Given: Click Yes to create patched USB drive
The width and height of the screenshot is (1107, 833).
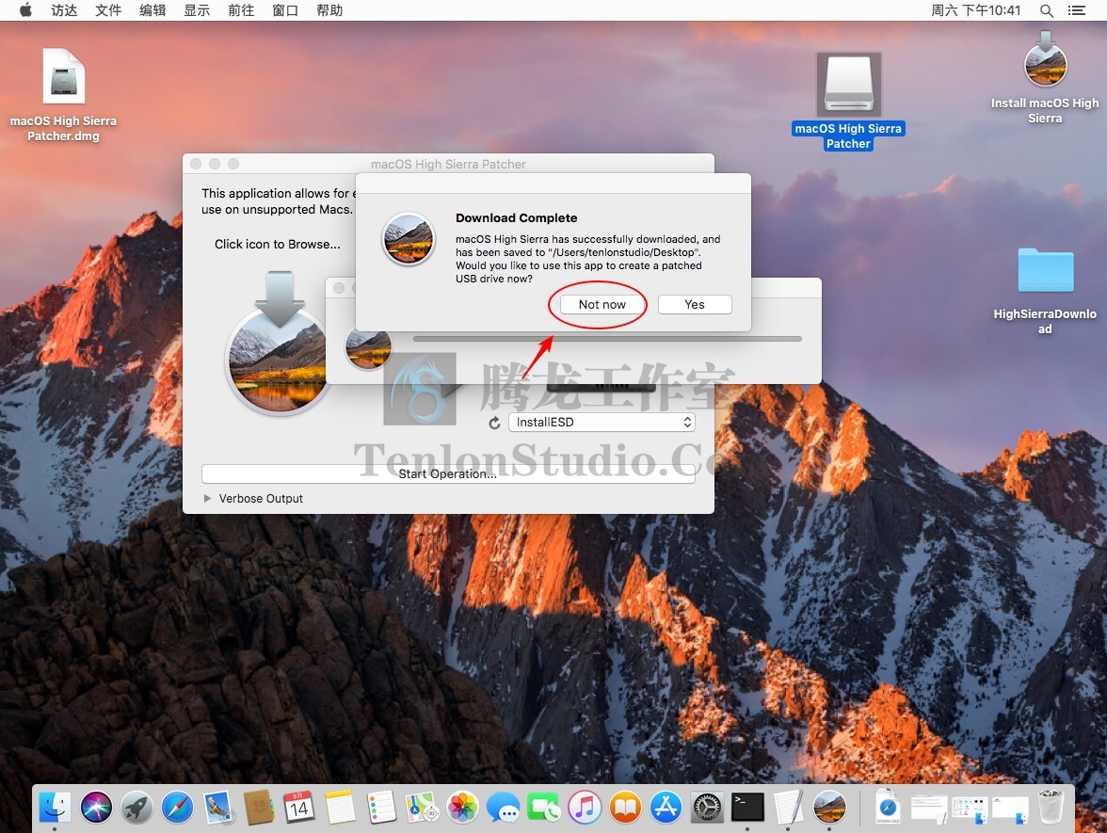Looking at the screenshot, I should tap(694, 304).
